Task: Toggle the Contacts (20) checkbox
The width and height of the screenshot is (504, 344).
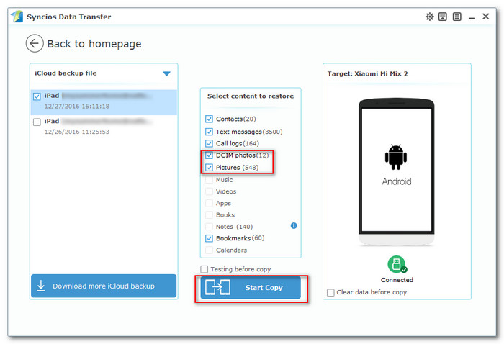Action: click(x=209, y=119)
